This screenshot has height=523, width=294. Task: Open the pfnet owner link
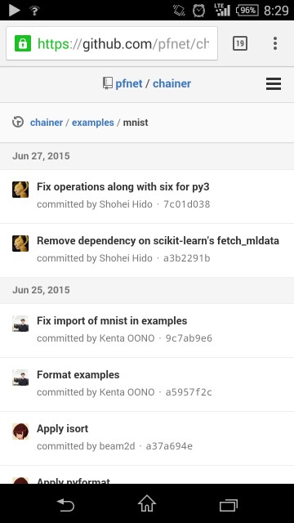pyautogui.click(x=129, y=83)
